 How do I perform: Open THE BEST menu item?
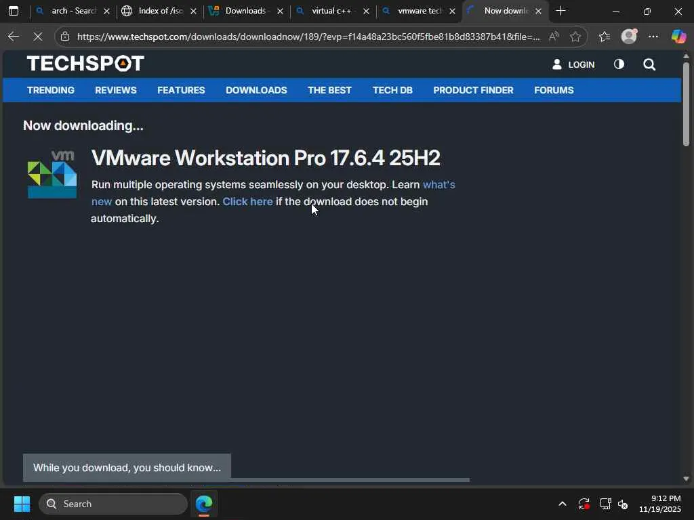330,90
